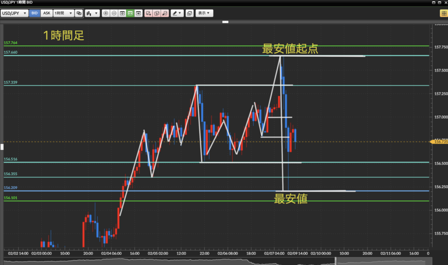This screenshot has height=265, width=448.
Task: Click the bottom overview navigator slider handle
Action: (336, 261)
